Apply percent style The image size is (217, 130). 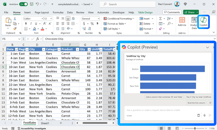click(92, 24)
